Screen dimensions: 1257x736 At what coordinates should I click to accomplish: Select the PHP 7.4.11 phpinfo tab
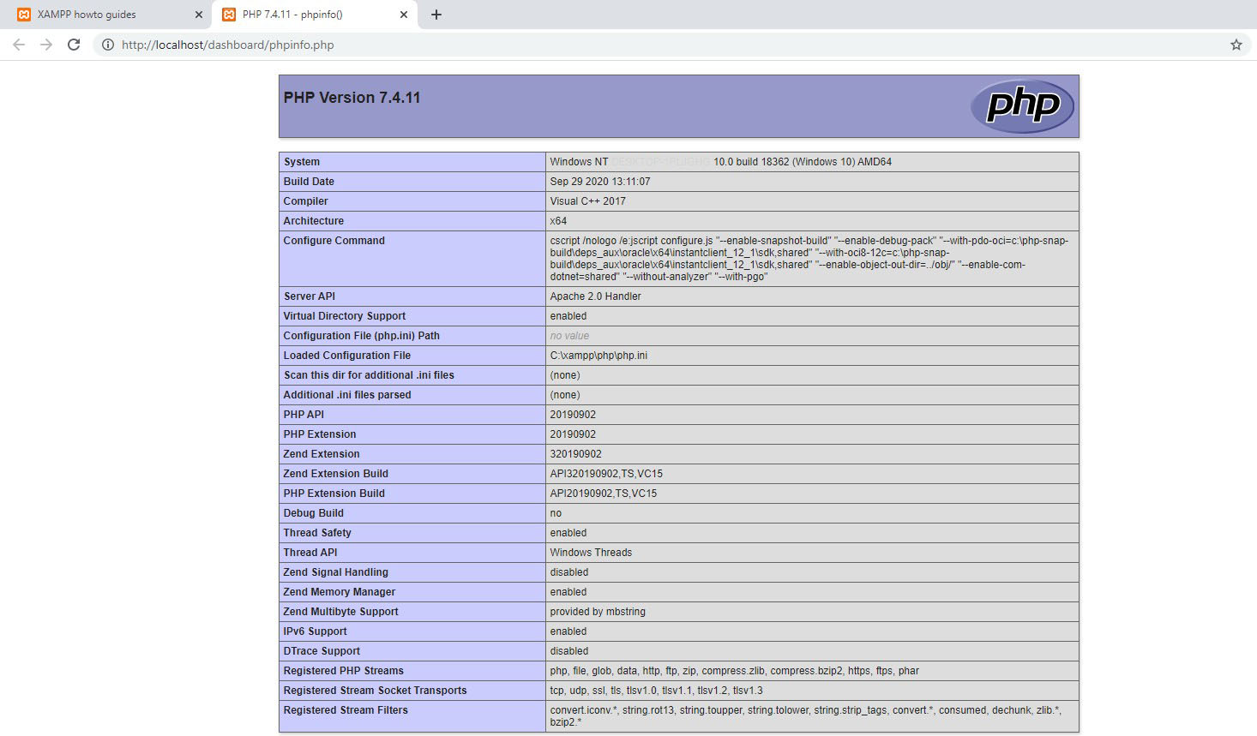coord(309,14)
